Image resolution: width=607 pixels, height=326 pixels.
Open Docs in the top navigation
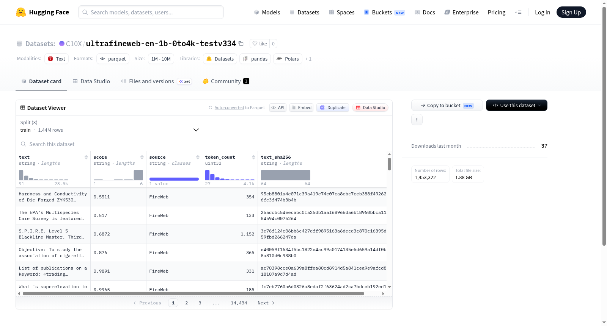point(425,12)
